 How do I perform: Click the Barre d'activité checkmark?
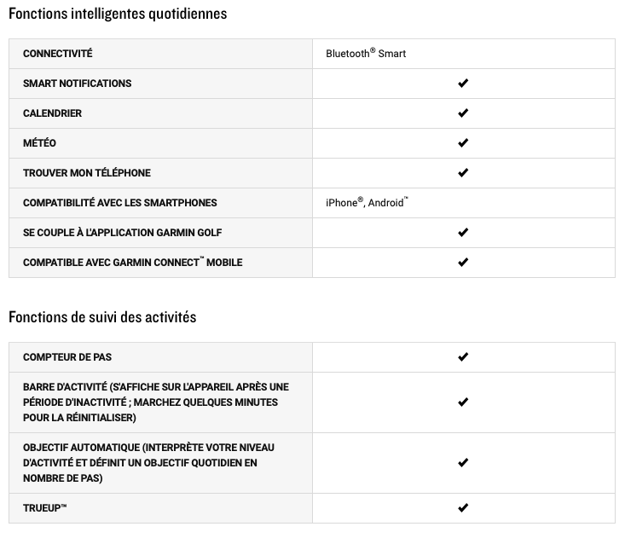pyautogui.click(x=463, y=402)
